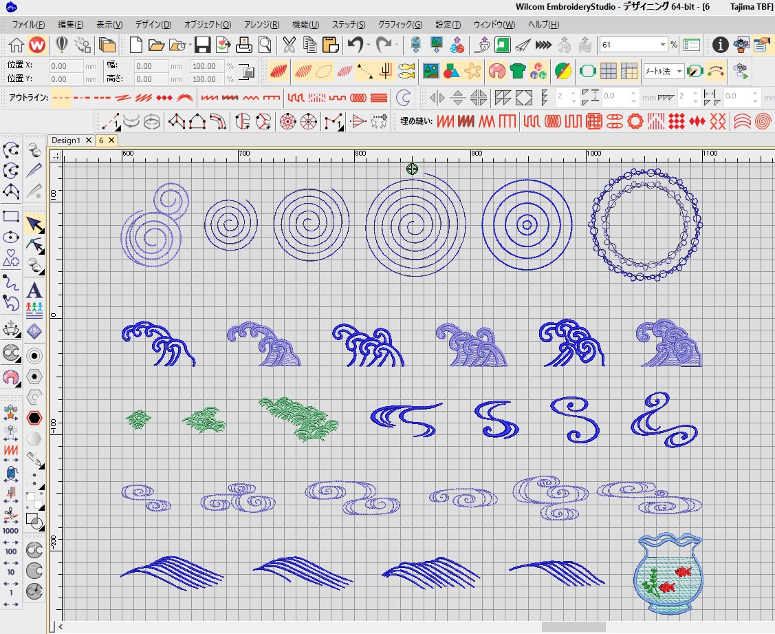
Task: Close the Design1 tab
Action: pos(89,140)
